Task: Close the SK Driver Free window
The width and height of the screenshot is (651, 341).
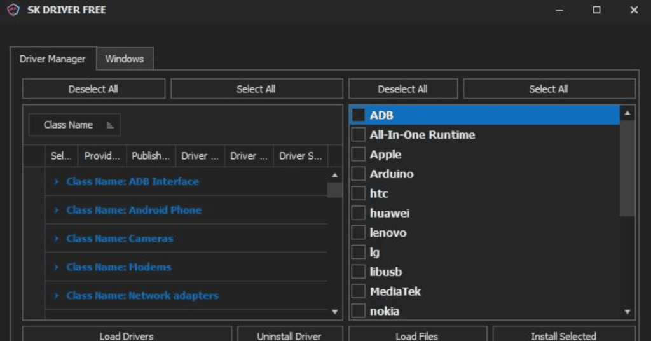Action: (634, 10)
